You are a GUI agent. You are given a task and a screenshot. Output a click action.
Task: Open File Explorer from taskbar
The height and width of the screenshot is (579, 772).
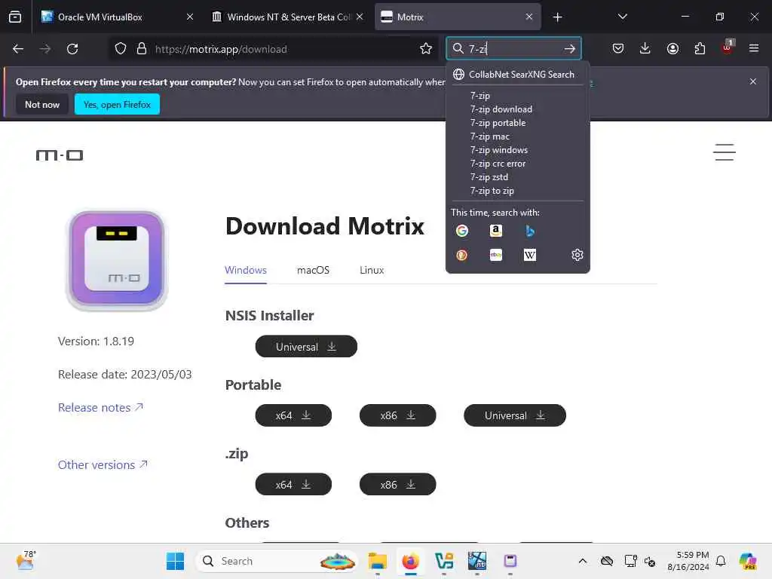377,561
